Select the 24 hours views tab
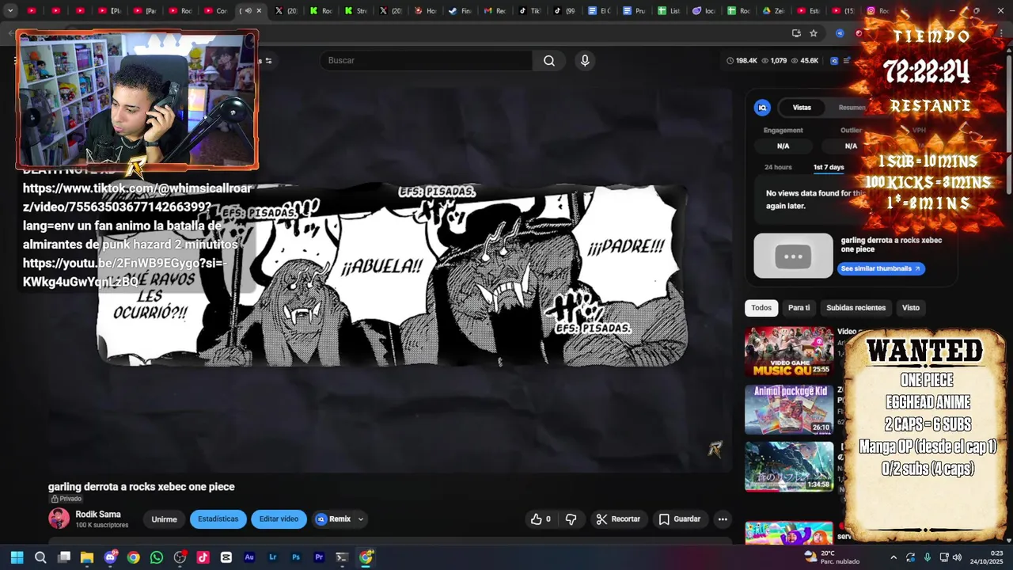Viewport: 1013px width, 570px height. point(778,167)
